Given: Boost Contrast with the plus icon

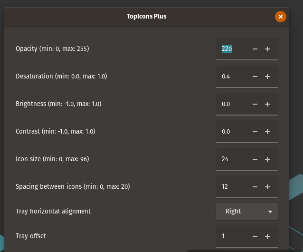Looking at the screenshot, I should pos(267,132).
